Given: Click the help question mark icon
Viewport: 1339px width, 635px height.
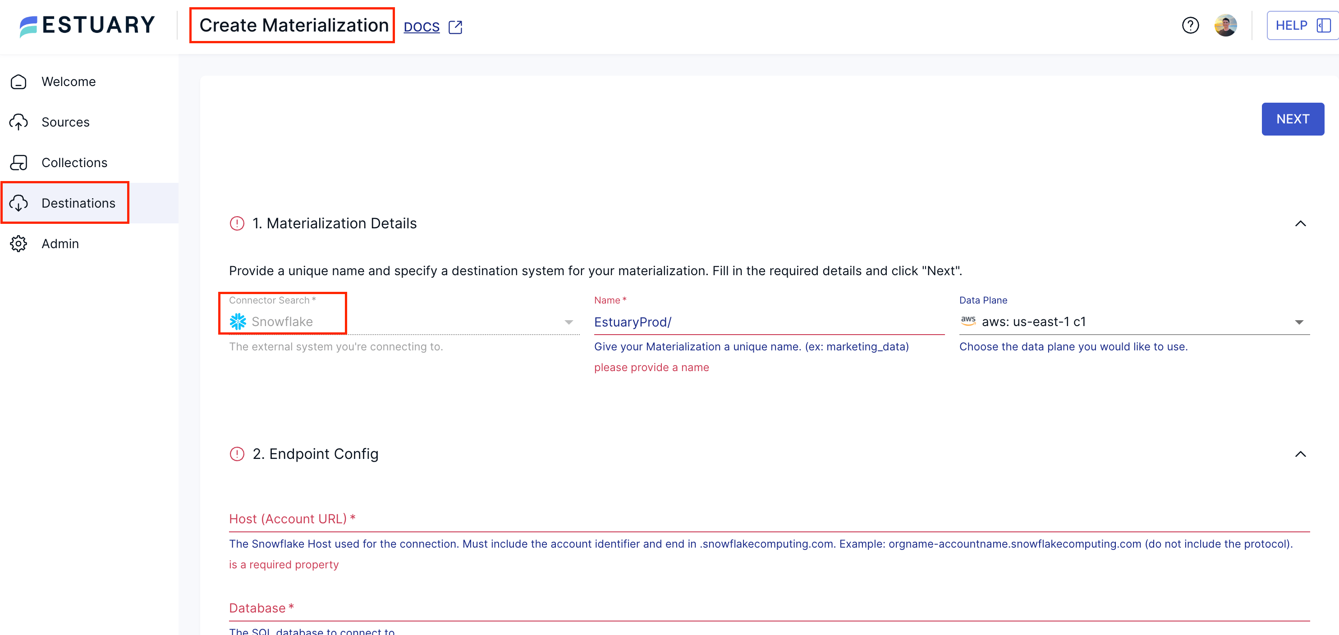Looking at the screenshot, I should tap(1190, 25).
